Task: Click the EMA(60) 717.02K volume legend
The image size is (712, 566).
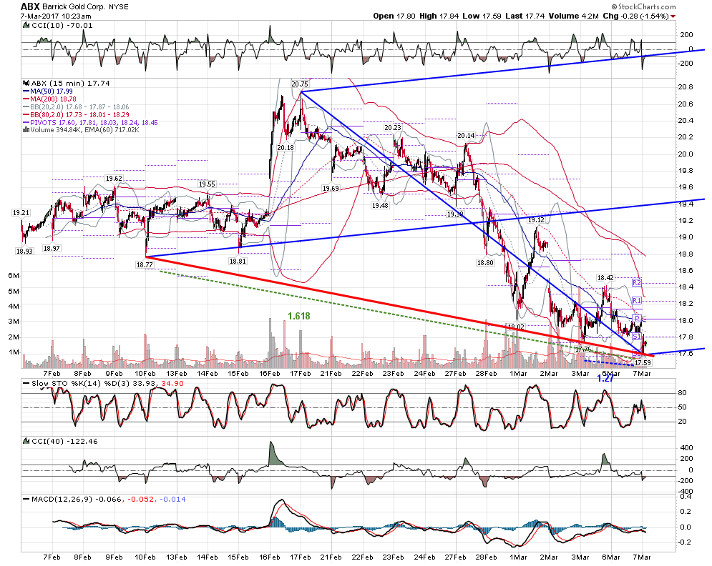Action: [x=112, y=130]
